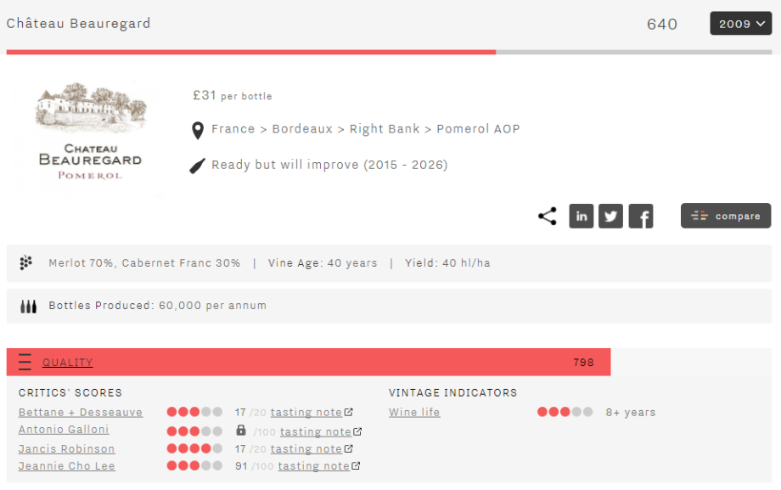Image resolution: width=781 pixels, height=490 pixels.
Task: Click the quality score 798
Action: [x=584, y=363]
